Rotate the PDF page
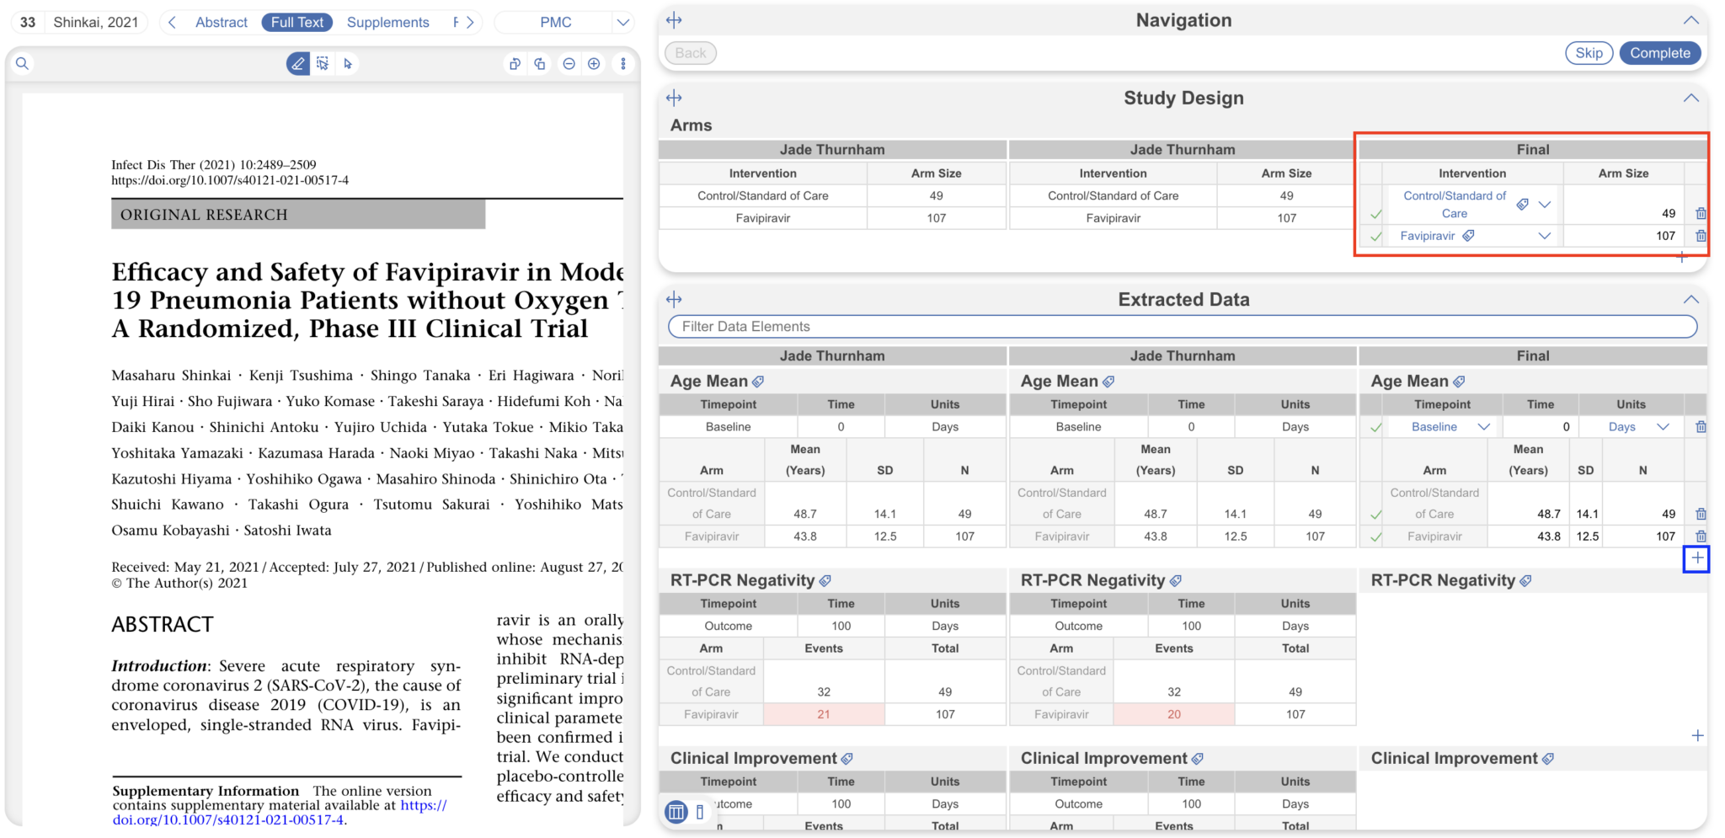Image resolution: width=1725 pixels, height=838 pixels. tap(515, 63)
